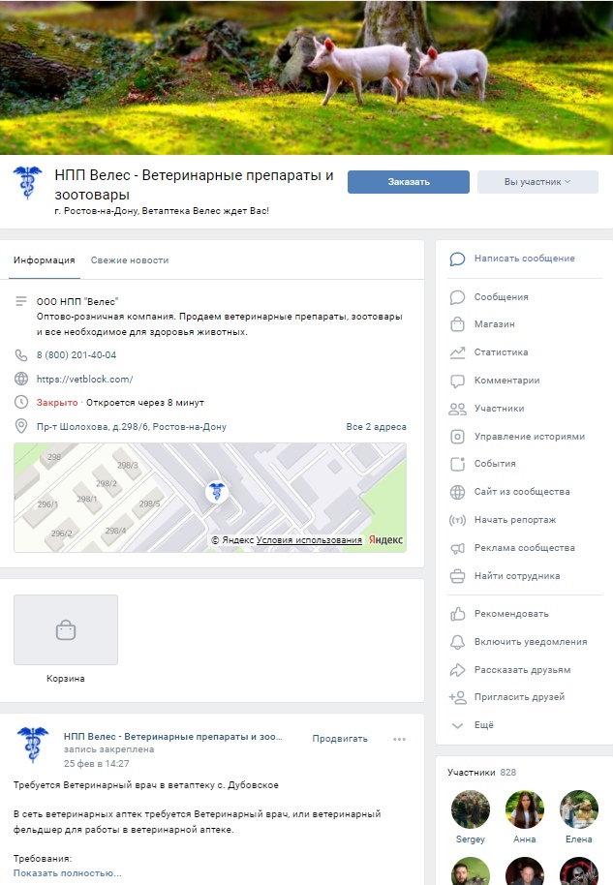Switch to the Свежие новости tab
Viewport: 613px width, 885px height.
point(130,260)
